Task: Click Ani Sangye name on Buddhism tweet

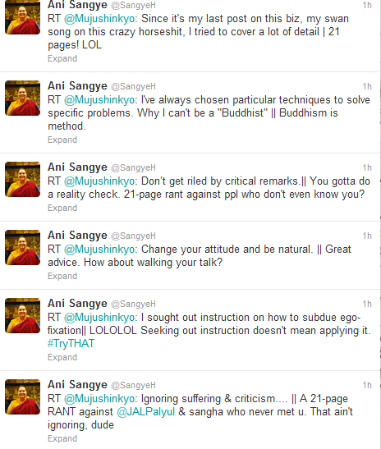Action: tap(77, 86)
